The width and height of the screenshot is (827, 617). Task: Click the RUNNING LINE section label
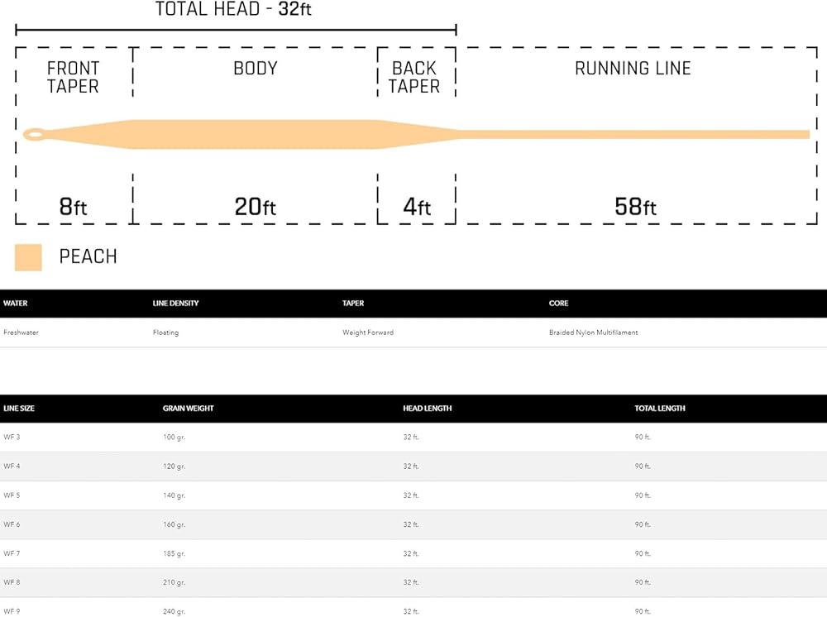pos(633,69)
